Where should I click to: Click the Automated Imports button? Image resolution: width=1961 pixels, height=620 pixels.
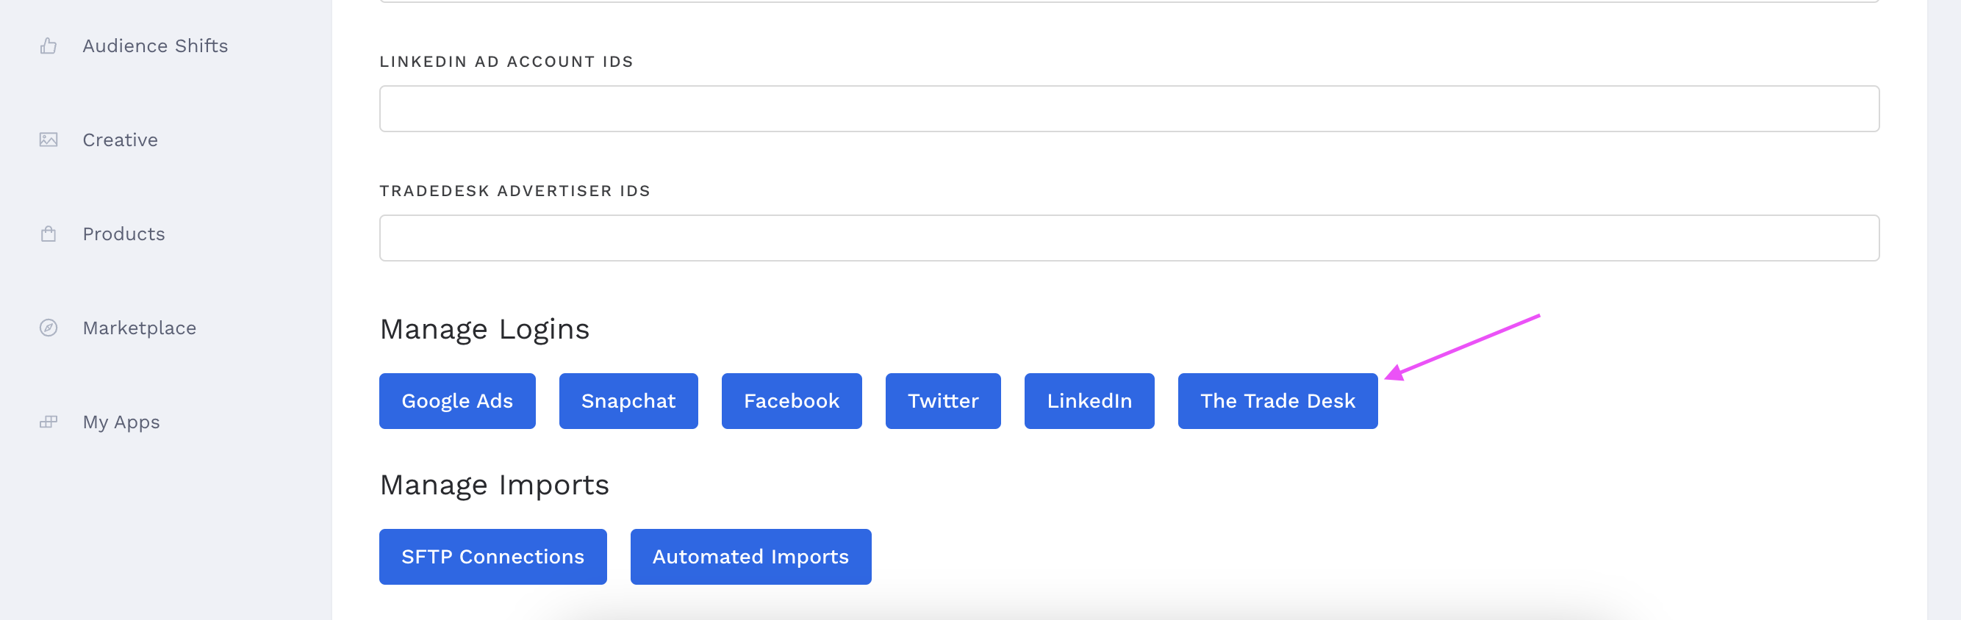(750, 557)
